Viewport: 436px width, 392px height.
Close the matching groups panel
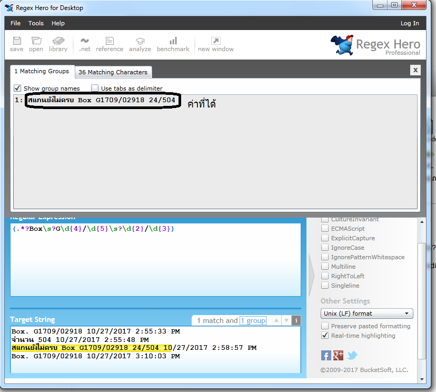[415, 70]
